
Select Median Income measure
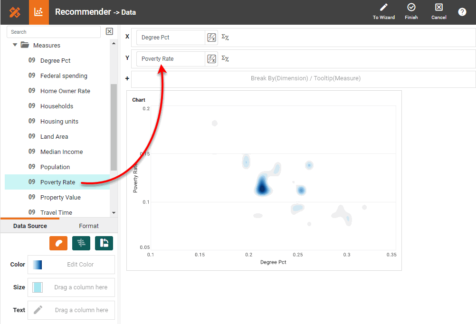point(61,152)
